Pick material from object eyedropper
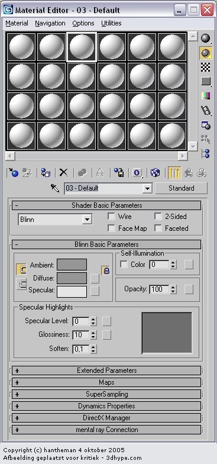The image size is (217, 464). (55, 188)
